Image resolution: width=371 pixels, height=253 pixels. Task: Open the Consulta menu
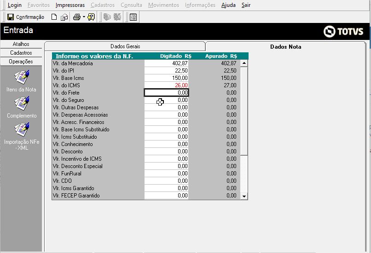[131, 5]
